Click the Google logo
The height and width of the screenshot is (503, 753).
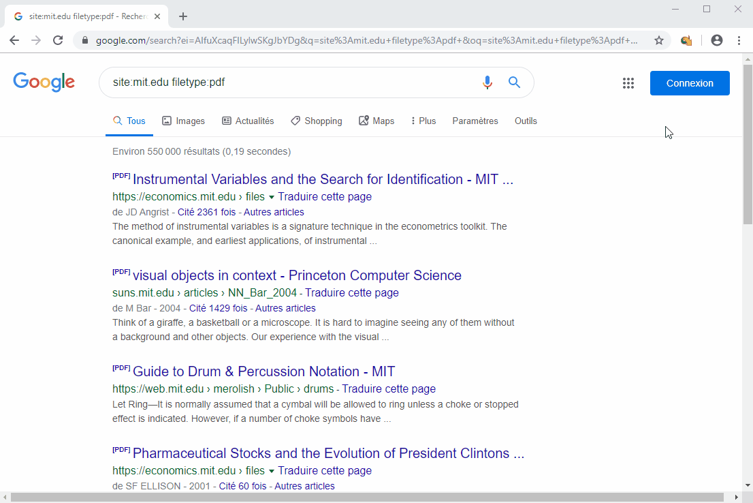point(44,82)
